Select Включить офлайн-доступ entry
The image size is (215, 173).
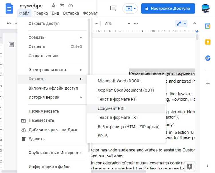[x=53, y=88]
